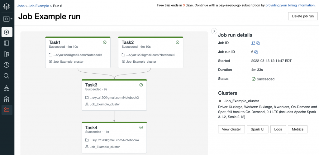Open the Data shapes icon in sidebar
The height and width of the screenshot is (155, 319).
coord(7,88)
